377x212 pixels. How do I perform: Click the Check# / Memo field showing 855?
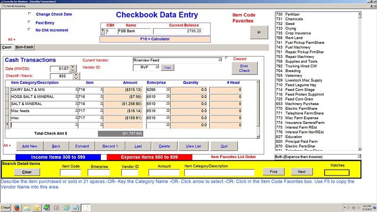point(61,76)
